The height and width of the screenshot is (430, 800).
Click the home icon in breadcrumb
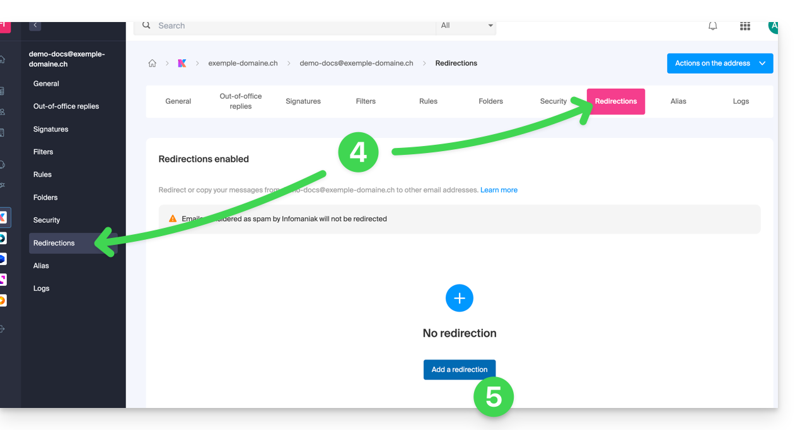(x=152, y=64)
